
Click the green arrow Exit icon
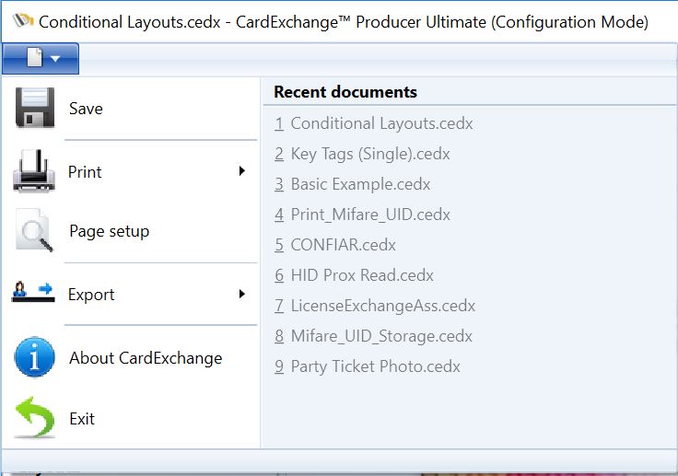point(35,417)
